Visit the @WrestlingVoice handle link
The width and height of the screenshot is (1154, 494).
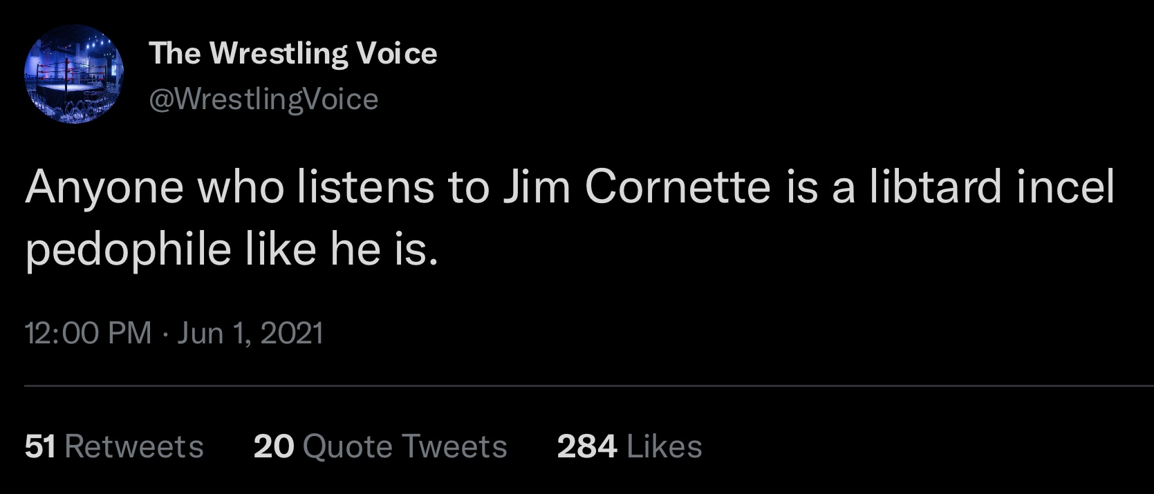tap(263, 99)
